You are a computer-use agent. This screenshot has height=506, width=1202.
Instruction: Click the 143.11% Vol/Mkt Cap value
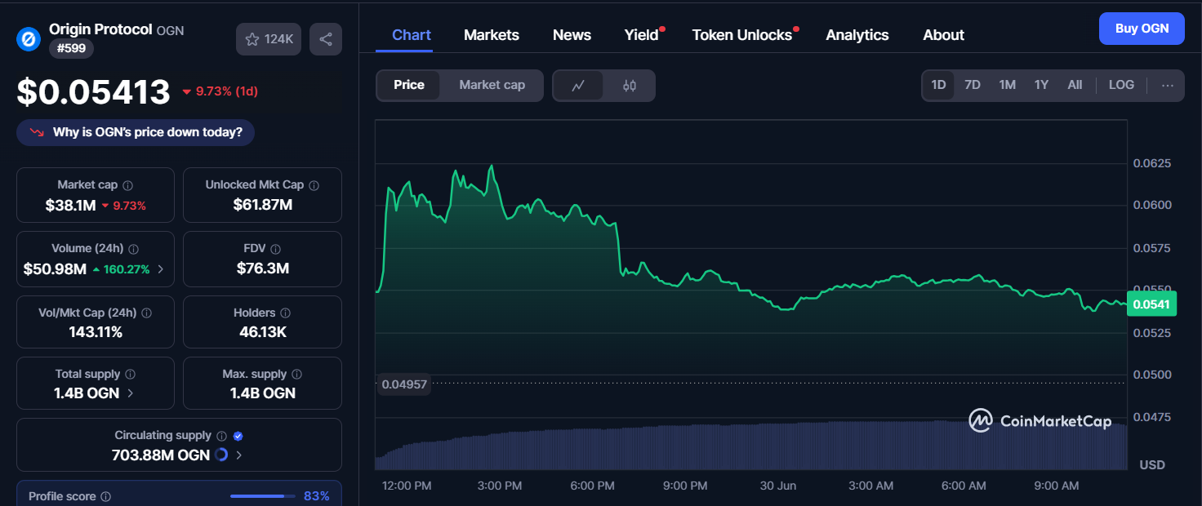(96, 332)
